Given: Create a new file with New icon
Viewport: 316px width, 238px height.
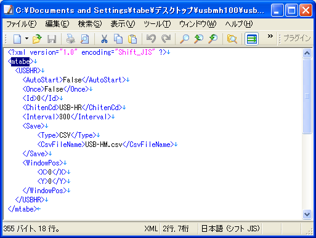Looking at the screenshot, I should [x=17, y=39].
